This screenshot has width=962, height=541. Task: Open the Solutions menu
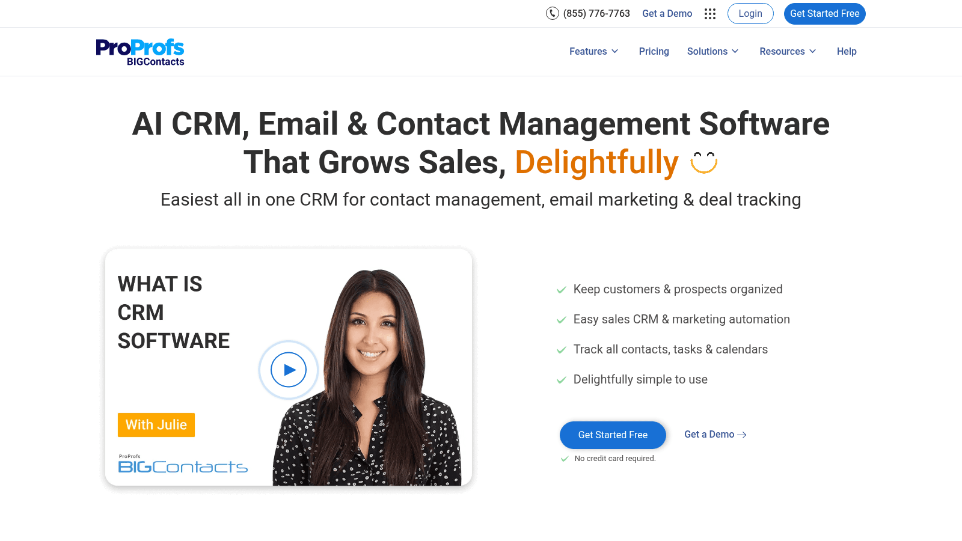coord(713,52)
